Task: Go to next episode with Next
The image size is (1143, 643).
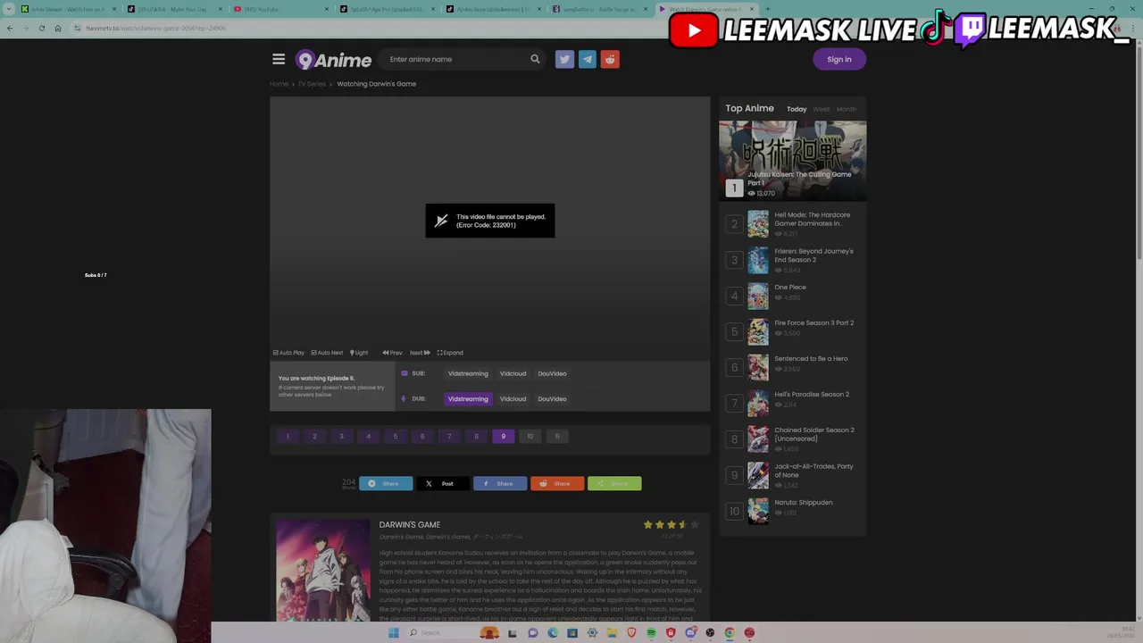Action: pos(420,353)
